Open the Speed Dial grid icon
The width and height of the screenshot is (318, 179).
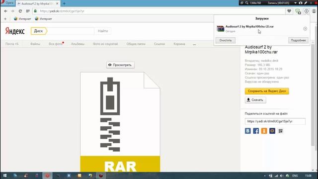pyautogui.click(x=28, y=11)
